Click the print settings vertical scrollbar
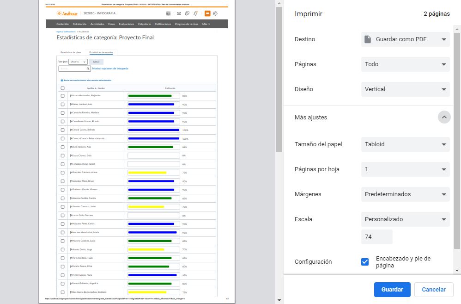The width and height of the screenshot is (461, 304). coord(457,139)
